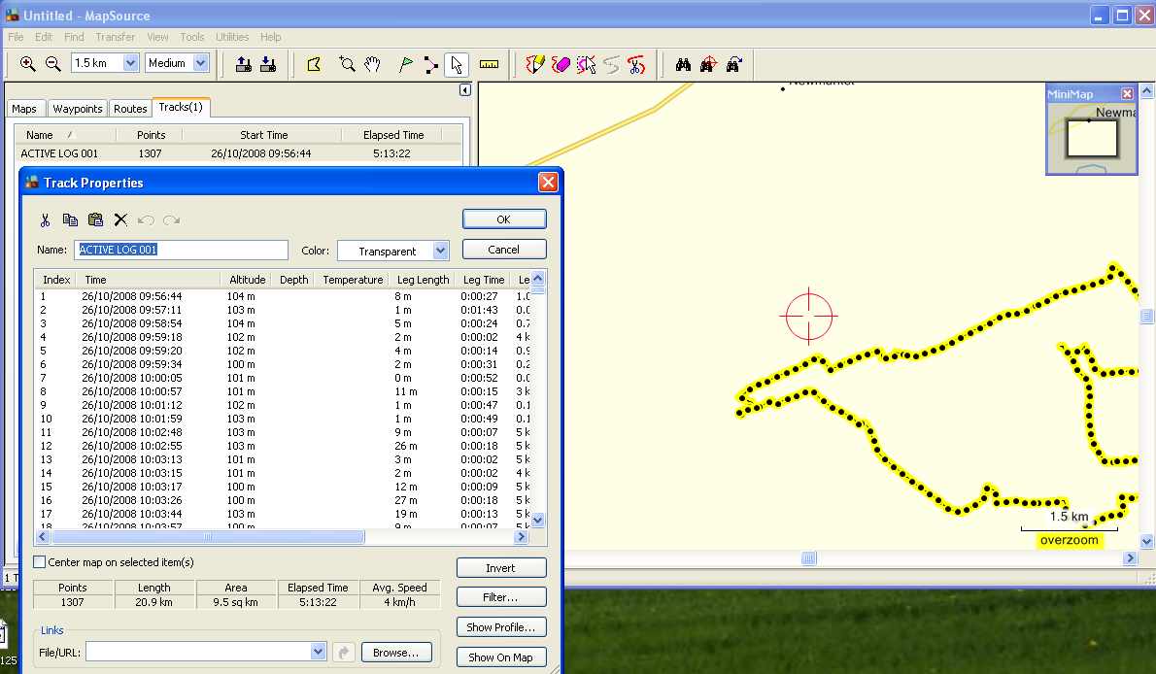Select the Track Join tool

click(x=611, y=64)
